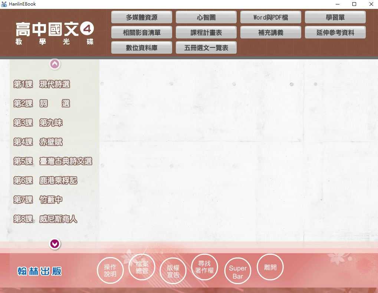Image resolution: width=378 pixels, height=293 pixels.
Task: Click the HanlinEBook title bar app icon
Action: pos(4,4)
